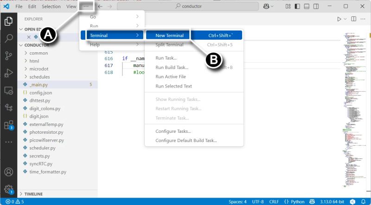Toggle Secondary Side Bar visibility
The width and height of the screenshot is (371, 205).
click(316, 6)
